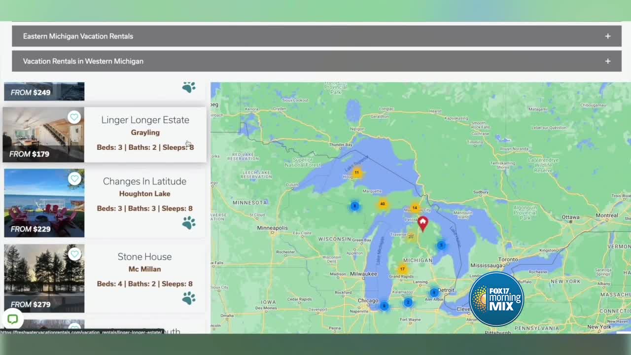
Task: Open the Linger Longer Estate title link
Action: pyautogui.click(x=145, y=120)
